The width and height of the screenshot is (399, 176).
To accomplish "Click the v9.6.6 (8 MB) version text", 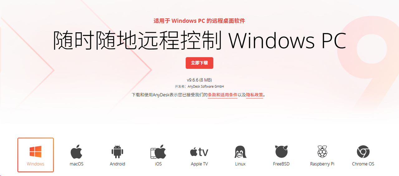I will point(199,80).
